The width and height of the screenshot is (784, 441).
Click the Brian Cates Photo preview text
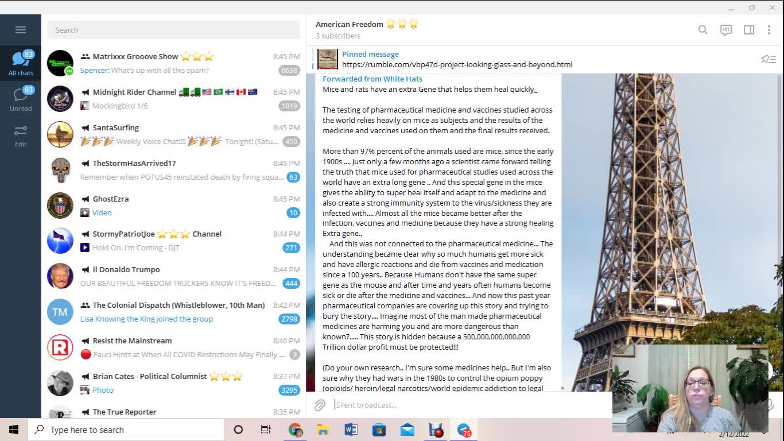tap(103, 390)
